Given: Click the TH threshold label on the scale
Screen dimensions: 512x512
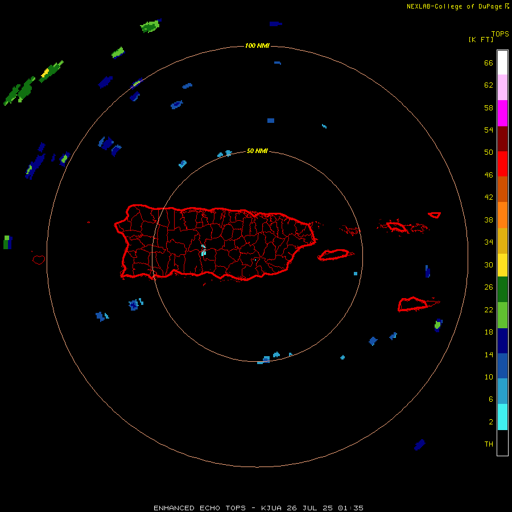Looking at the screenshot, I should tap(489, 444).
